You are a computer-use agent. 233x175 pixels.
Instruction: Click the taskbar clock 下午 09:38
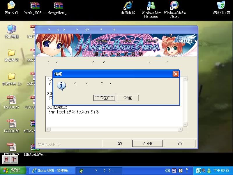click(221, 171)
